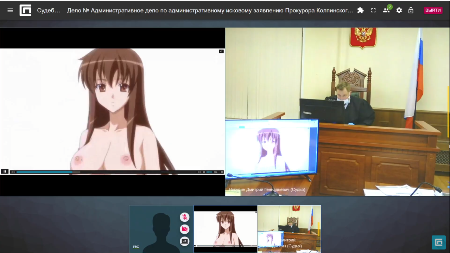Open the video quality dropdown
This screenshot has width=450, height=253.
[x=217, y=172]
